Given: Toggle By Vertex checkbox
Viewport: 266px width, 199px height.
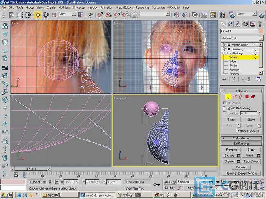Looking at the screenshot, I should point(224,103).
